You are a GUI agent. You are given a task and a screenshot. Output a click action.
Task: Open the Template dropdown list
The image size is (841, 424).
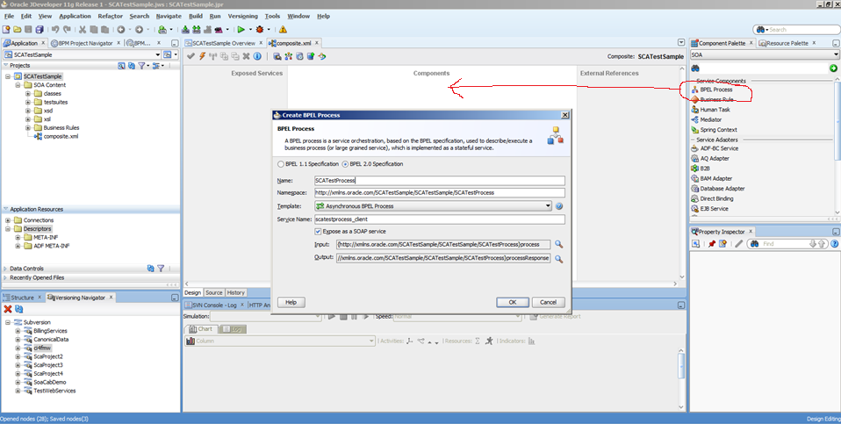548,206
